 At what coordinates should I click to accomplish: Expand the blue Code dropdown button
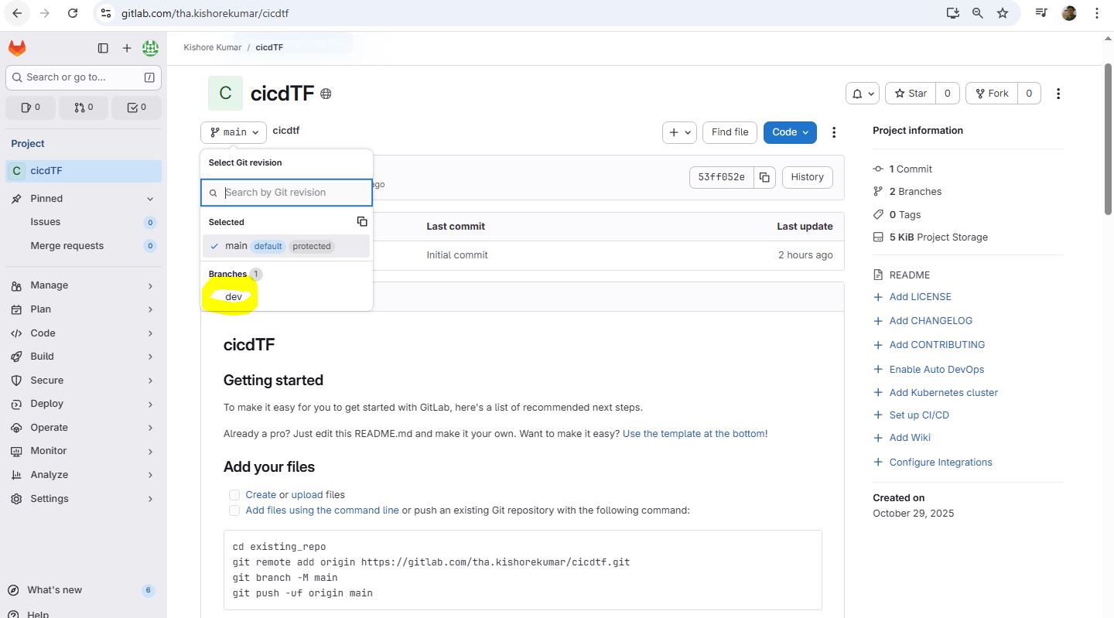(x=790, y=132)
